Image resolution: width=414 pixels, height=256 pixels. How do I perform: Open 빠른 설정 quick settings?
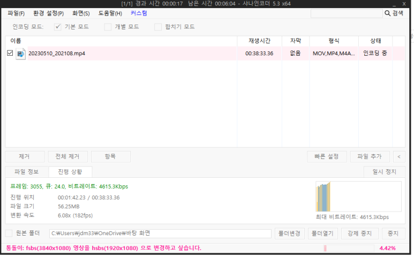click(327, 156)
